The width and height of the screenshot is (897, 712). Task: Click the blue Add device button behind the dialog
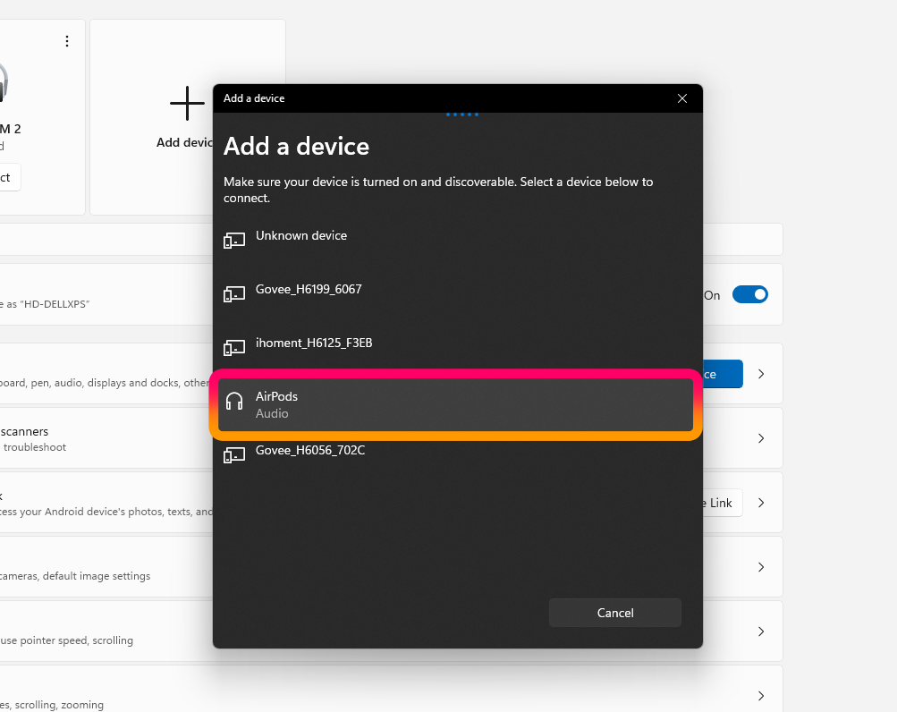723,374
